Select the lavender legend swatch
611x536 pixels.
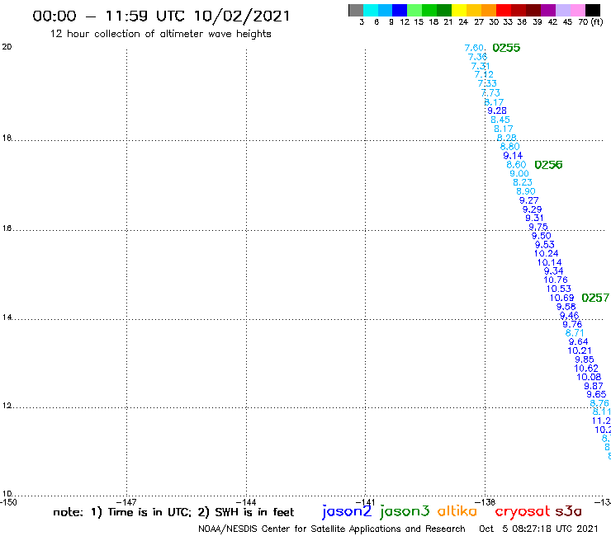(x=563, y=10)
